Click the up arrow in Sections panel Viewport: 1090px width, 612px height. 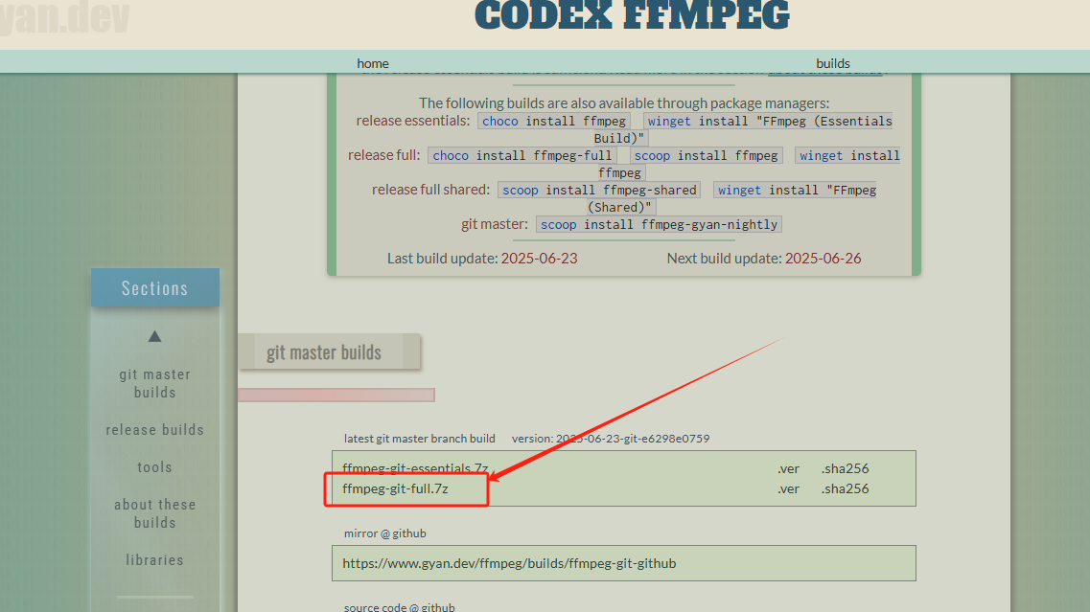154,336
